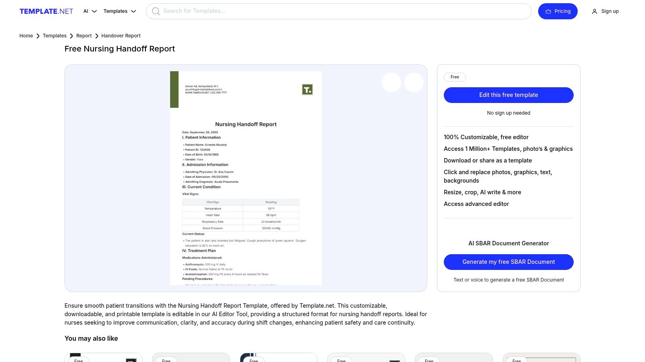Select the Handover Report breadcrumb item

(121, 36)
